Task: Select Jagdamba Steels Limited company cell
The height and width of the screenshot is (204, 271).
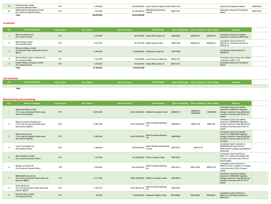Action: [x=26, y=110]
